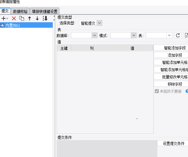Select the 内置SQL1 list item
The width and height of the screenshot is (188, 157).
click(26, 25)
